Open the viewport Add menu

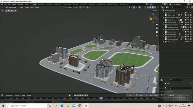click(x=32, y=7)
